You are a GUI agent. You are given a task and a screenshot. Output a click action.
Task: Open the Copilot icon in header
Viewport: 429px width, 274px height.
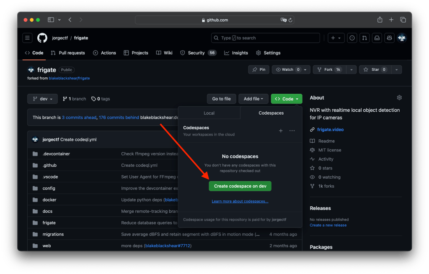389,38
